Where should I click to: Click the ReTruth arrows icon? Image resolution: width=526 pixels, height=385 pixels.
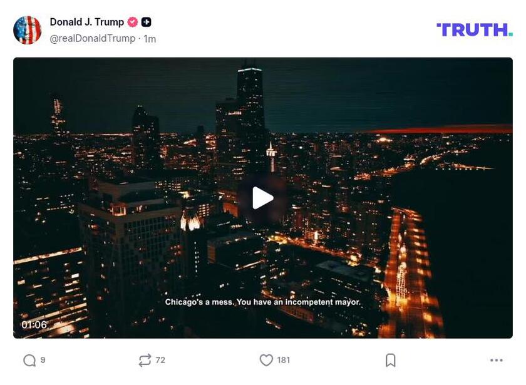145,360
